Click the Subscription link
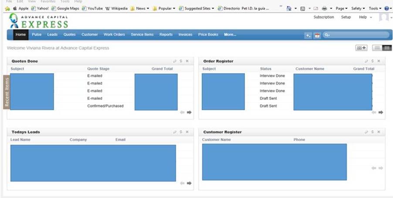 pyautogui.click(x=324, y=17)
